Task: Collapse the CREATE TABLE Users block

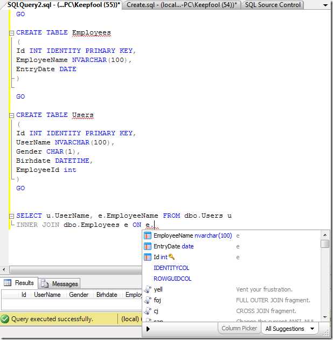Action: (11, 115)
